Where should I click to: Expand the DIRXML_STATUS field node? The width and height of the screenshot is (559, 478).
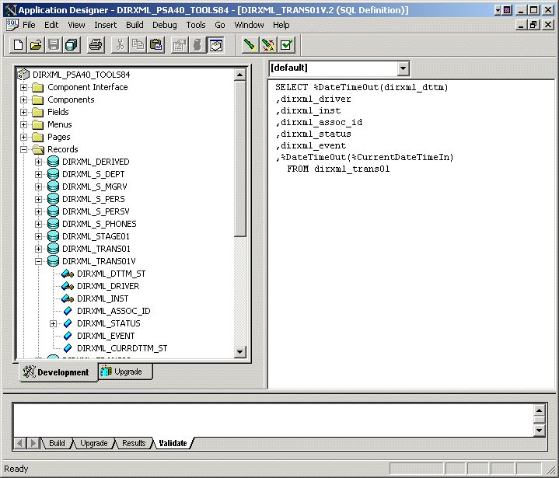click(54, 323)
